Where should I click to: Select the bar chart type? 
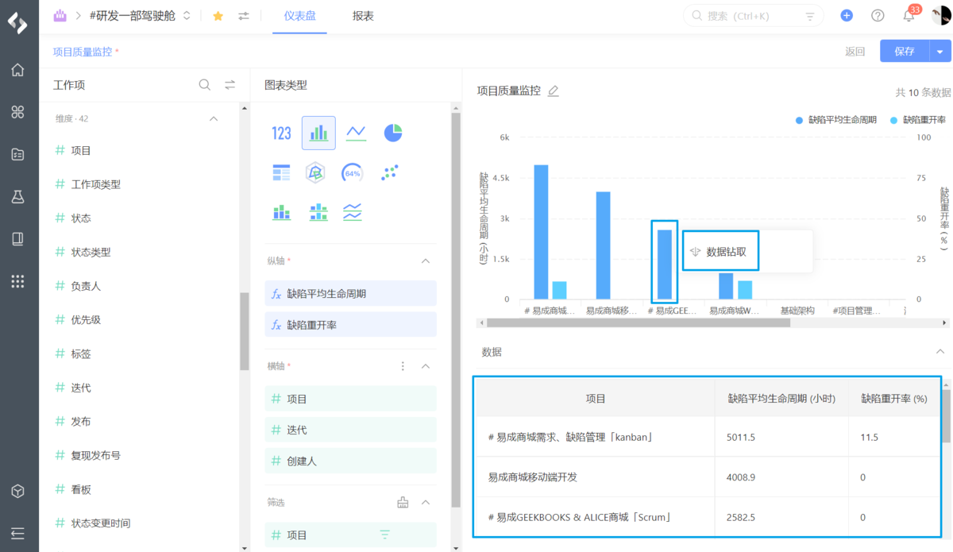pyautogui.click(x=318, y=133)
